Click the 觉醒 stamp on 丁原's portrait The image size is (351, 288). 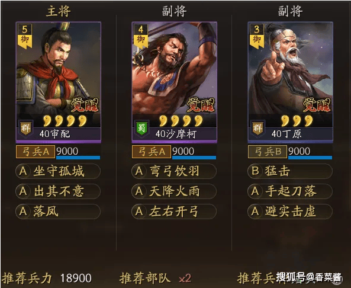(317, 105)
